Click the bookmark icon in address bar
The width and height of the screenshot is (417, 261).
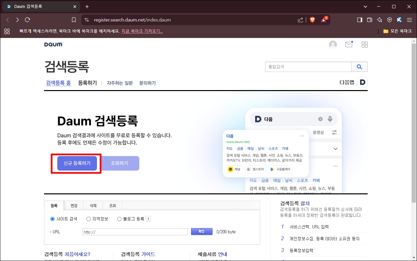74,20
